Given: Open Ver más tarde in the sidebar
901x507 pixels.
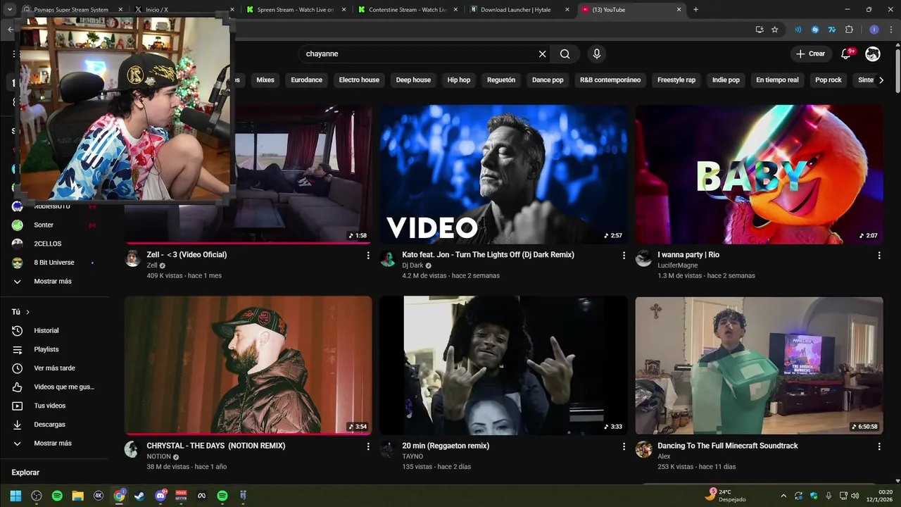Looking at the screenshot, I should tap(53, 368).
